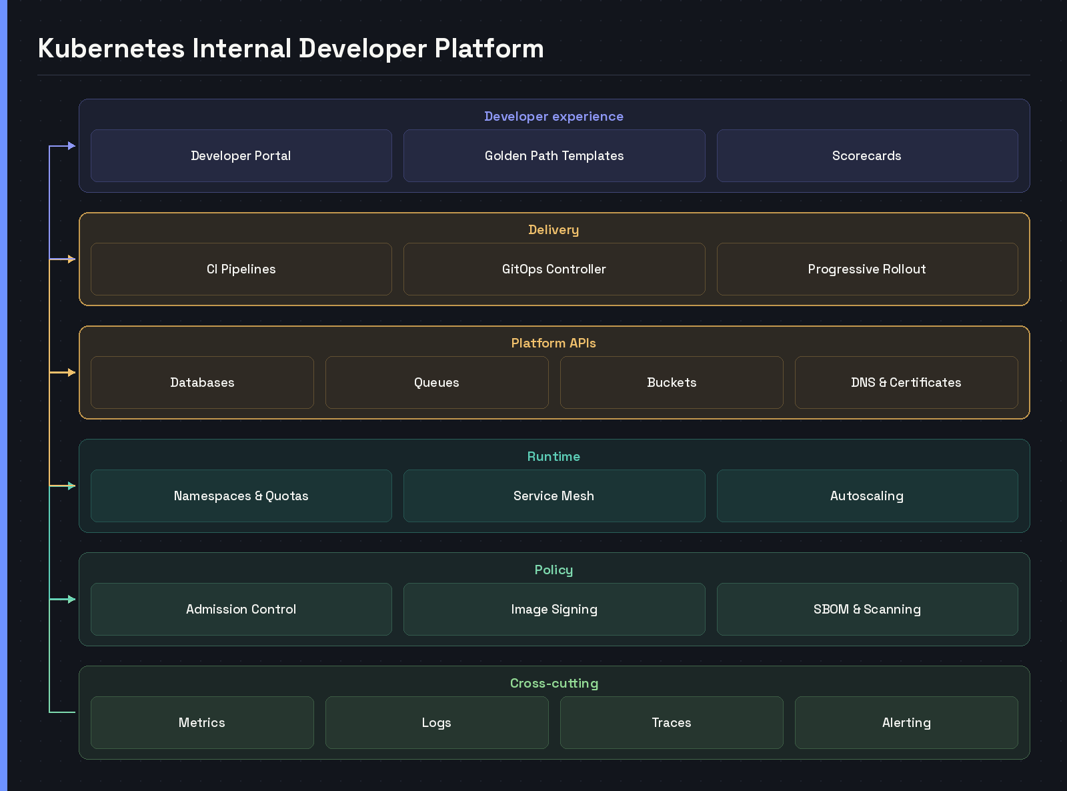Select the GitOps Controller box
The image size is (1067, 791).
(x=554, y=269)
